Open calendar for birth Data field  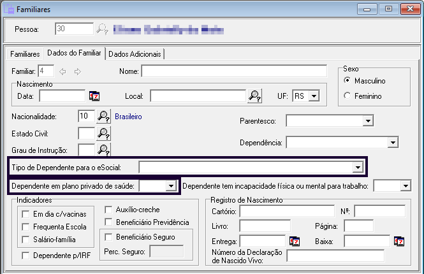click(x=94, y=96)
